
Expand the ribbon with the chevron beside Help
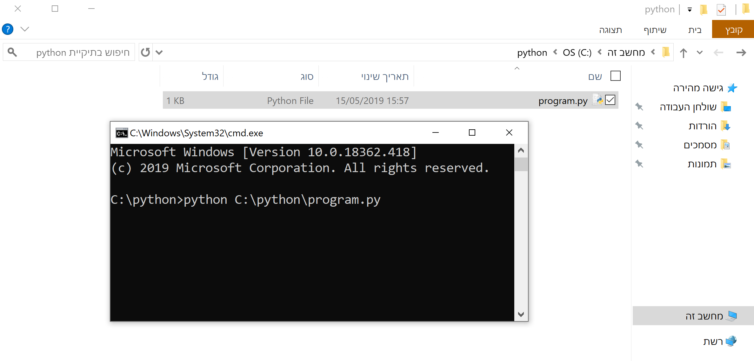(25, 29)
